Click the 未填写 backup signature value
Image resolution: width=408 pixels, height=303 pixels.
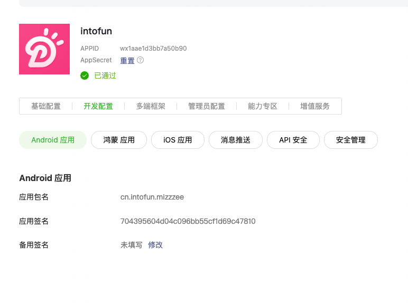coord(132,245)
